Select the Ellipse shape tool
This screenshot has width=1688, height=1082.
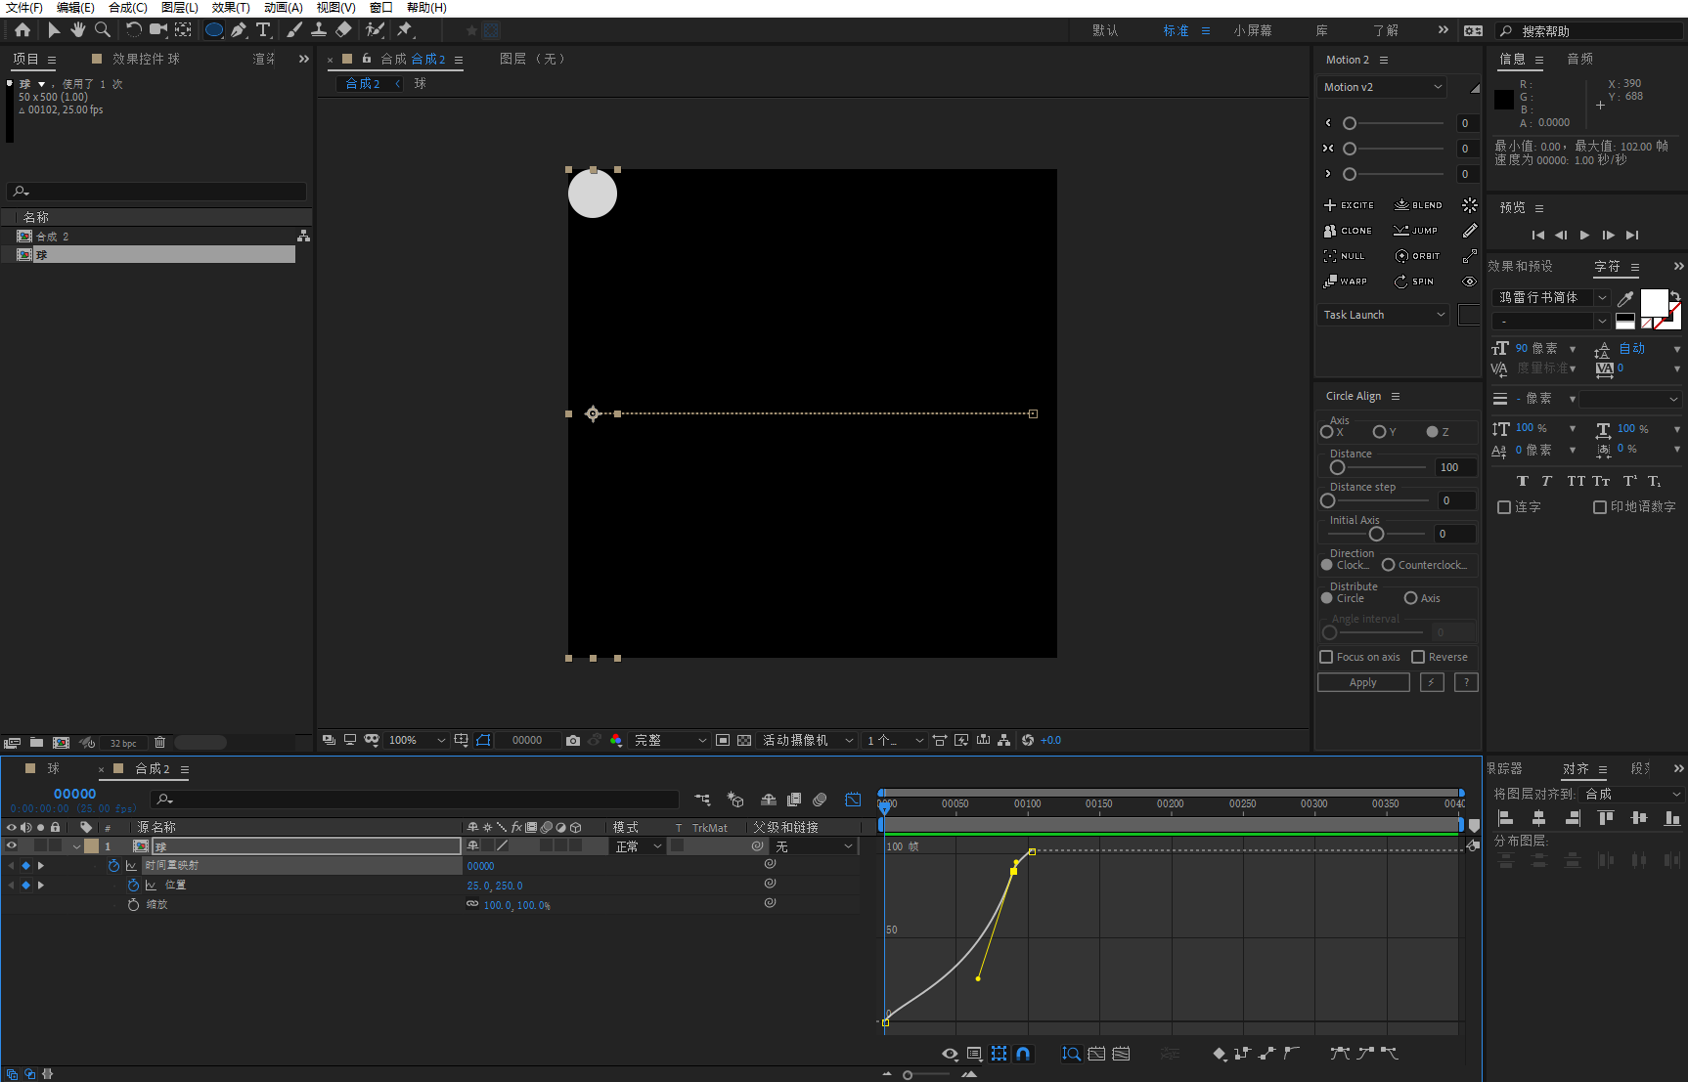[x=213, y=30]
